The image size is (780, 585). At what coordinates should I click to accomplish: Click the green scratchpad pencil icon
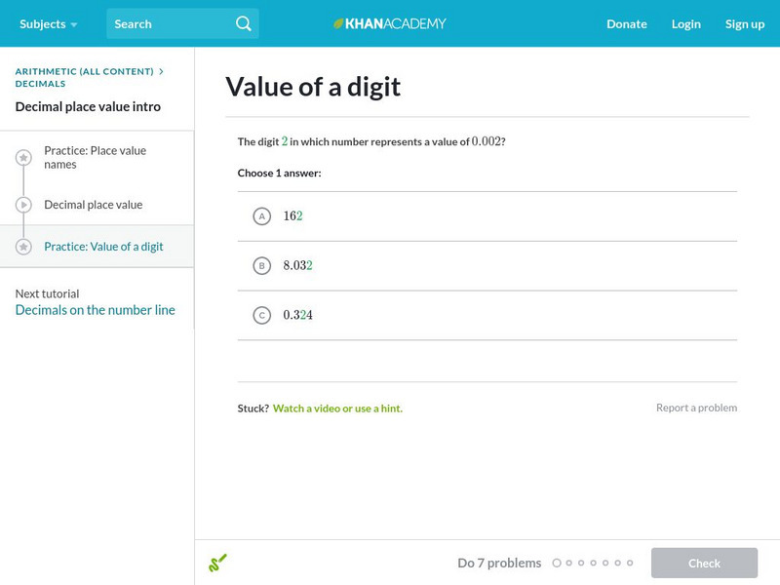[x=217, y=563]
